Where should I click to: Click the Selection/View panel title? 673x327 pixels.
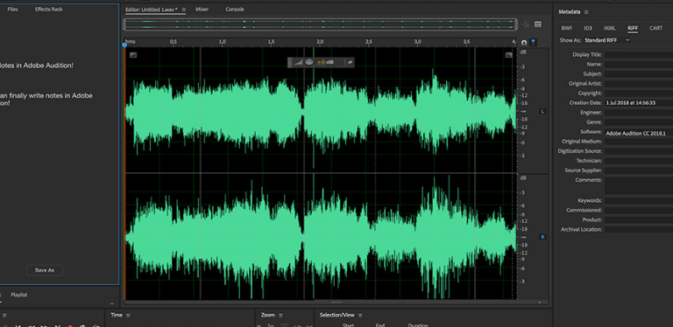coord(336,315)
